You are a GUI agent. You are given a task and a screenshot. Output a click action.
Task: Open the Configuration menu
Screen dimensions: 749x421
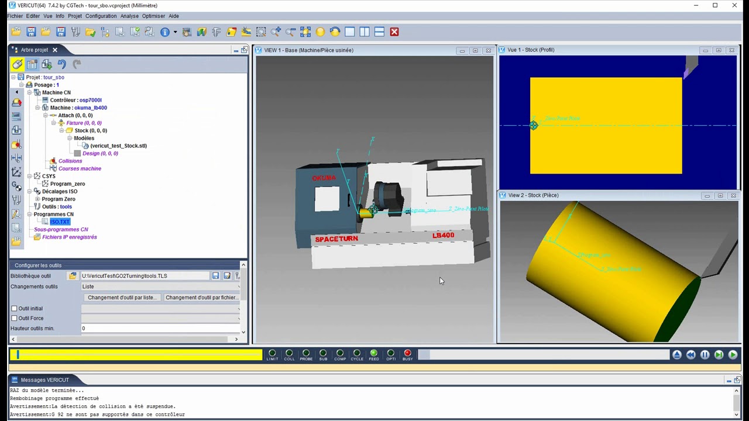101,16
